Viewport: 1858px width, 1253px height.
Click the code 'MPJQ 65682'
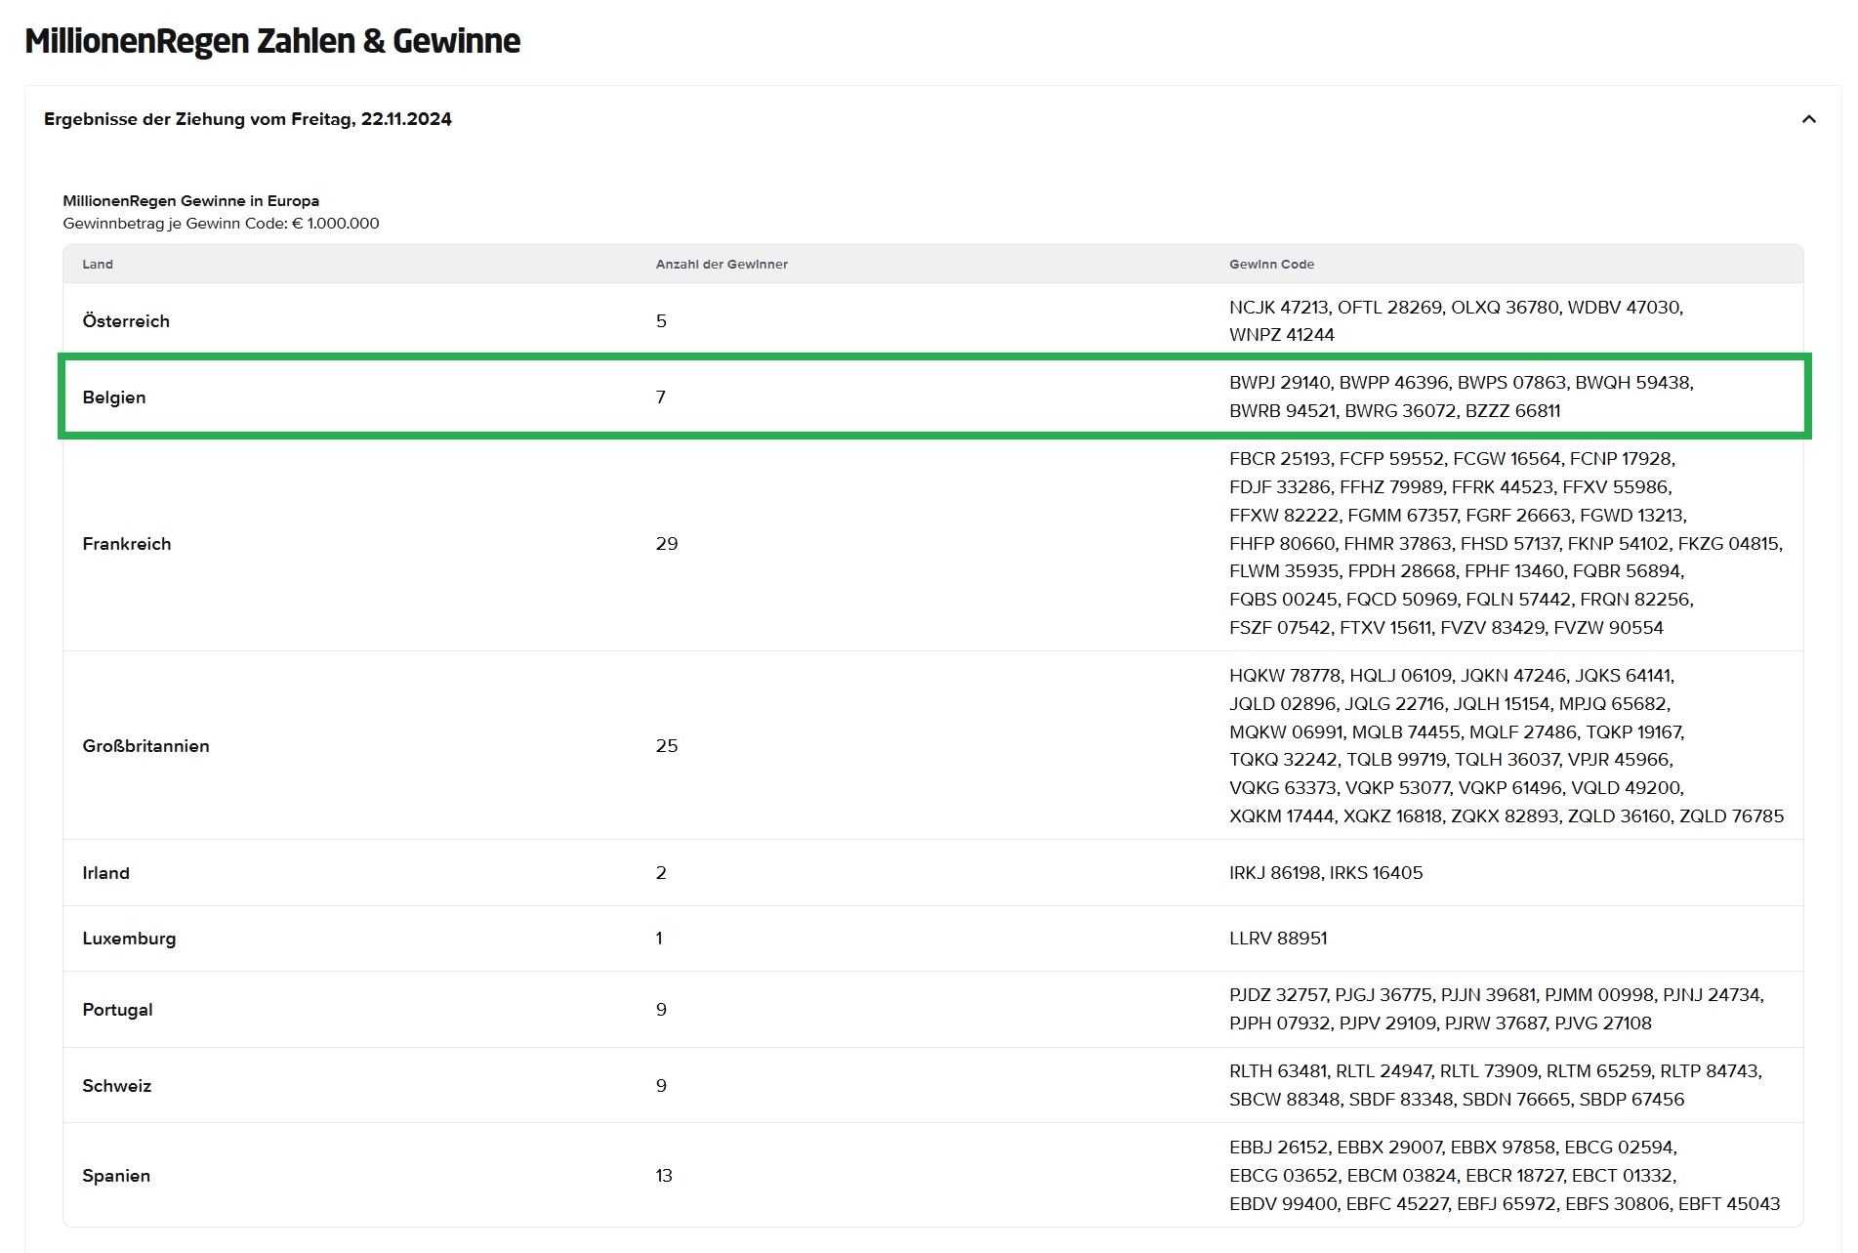tap(1613, 704)
